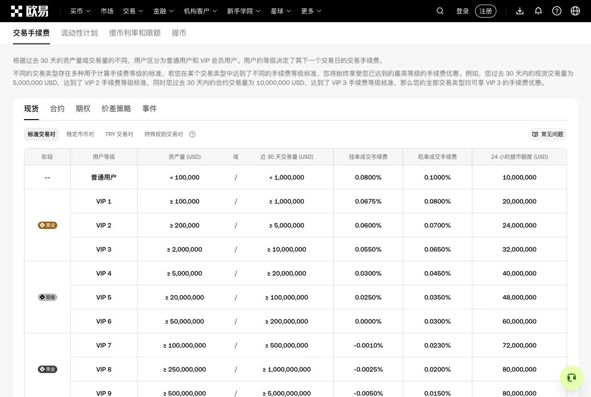Viewport: 591px width, 397px height.
Task: Select the 标准交易对 filter
Action: (42, 134)
